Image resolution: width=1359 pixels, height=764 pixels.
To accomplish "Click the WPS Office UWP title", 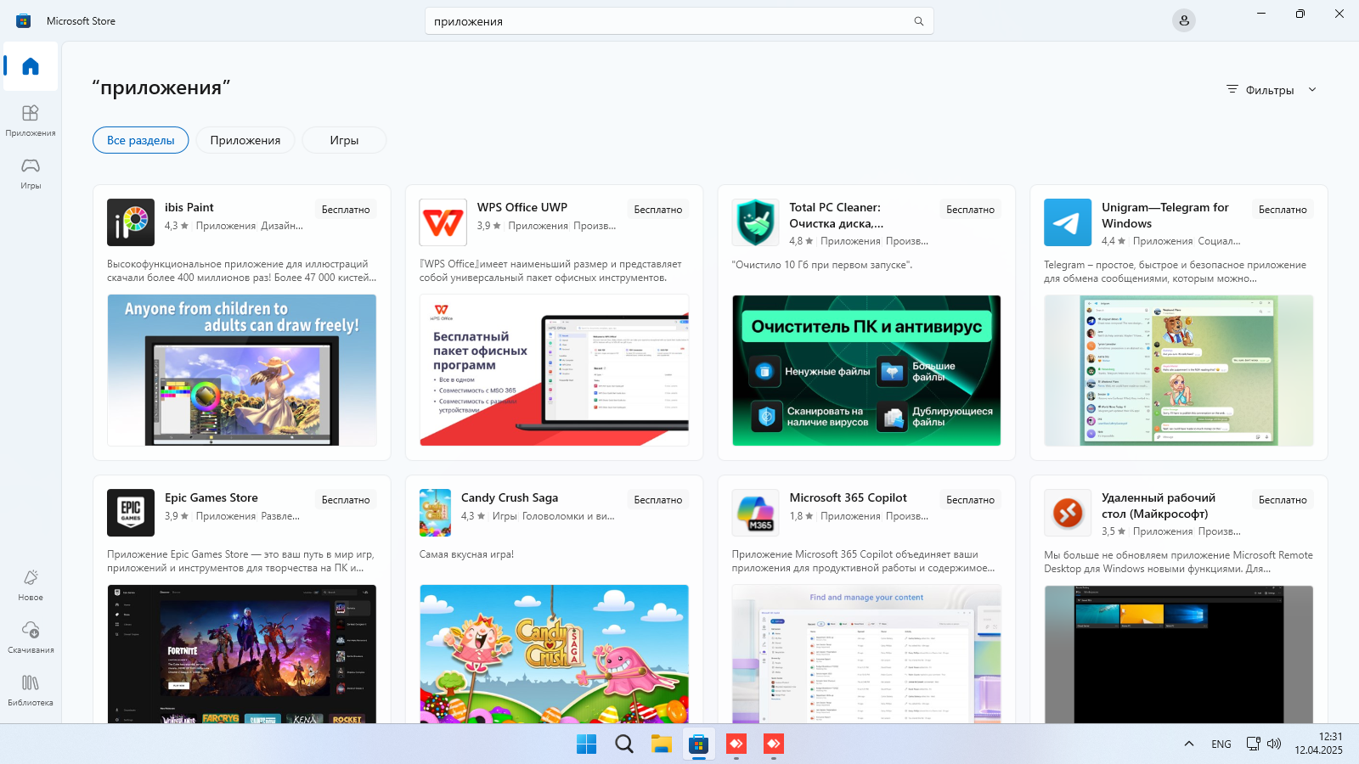I will click(522, 207).
